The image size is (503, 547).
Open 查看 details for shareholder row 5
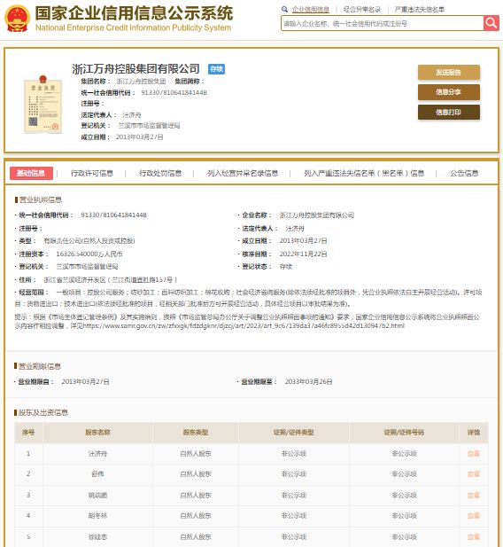[474, 537]
